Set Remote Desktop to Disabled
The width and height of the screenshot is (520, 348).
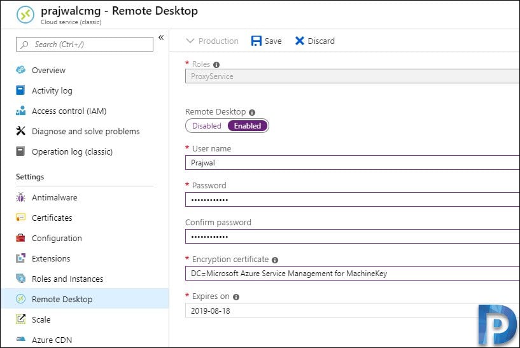coord(207,126)
